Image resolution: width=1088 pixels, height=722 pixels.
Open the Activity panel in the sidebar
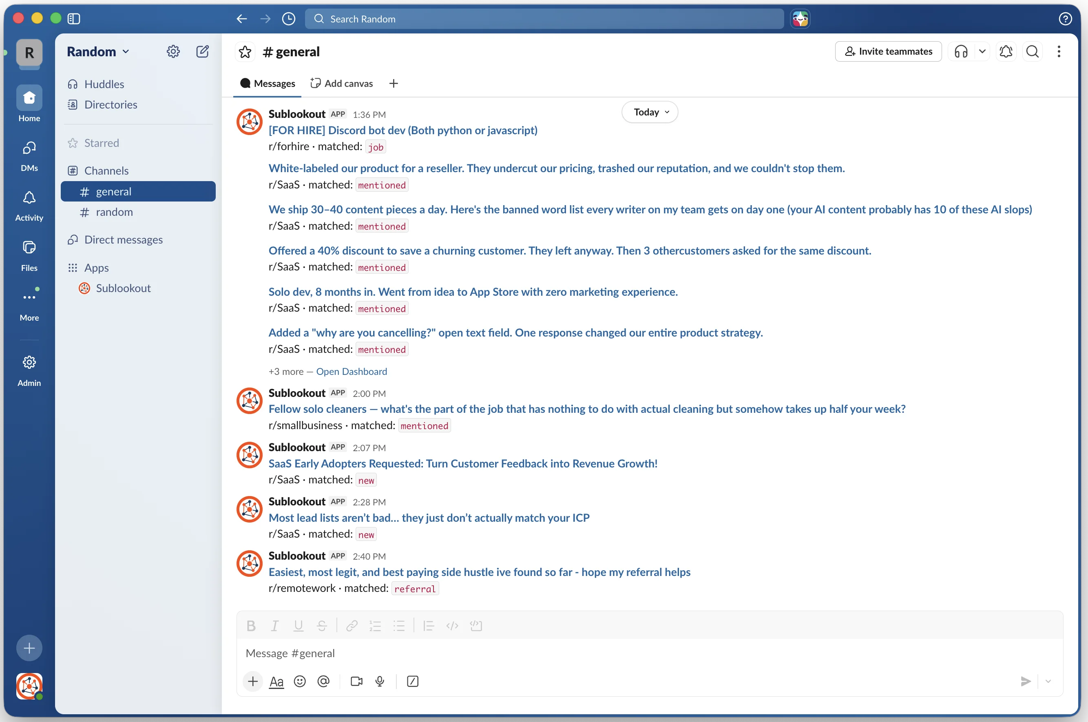[29, 204]
